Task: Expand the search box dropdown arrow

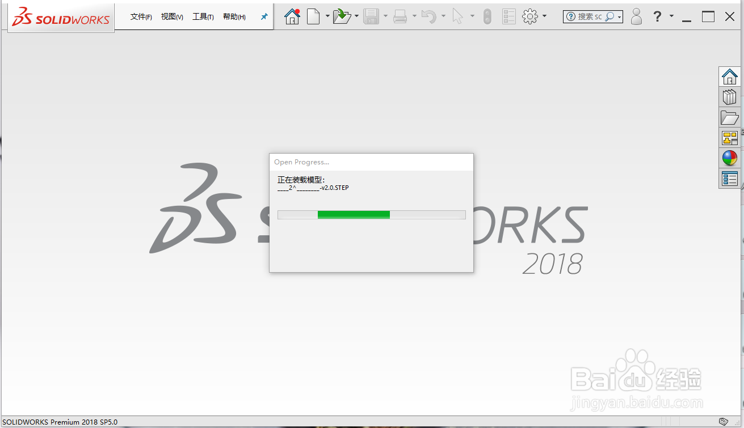Action: (619, 18)
